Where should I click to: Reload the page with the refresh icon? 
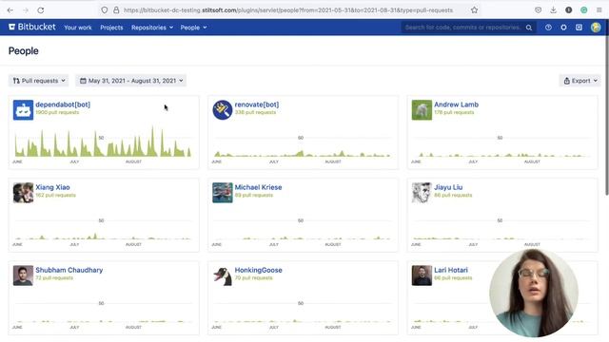point(40,10)
